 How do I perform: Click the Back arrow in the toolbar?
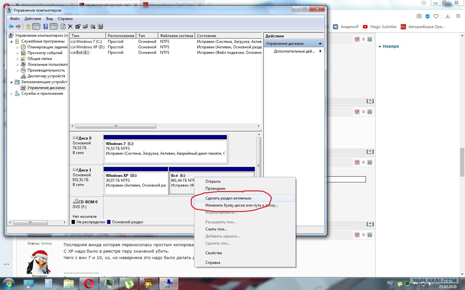click(11, 26)
